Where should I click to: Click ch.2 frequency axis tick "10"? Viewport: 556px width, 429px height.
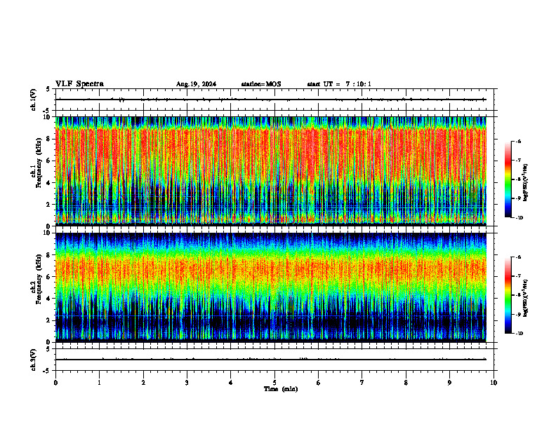point(47,233)
